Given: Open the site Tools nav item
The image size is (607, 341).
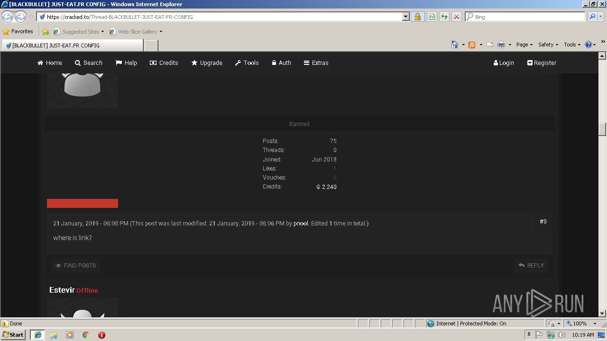Looking at the screenshot, I should point(247,63).
